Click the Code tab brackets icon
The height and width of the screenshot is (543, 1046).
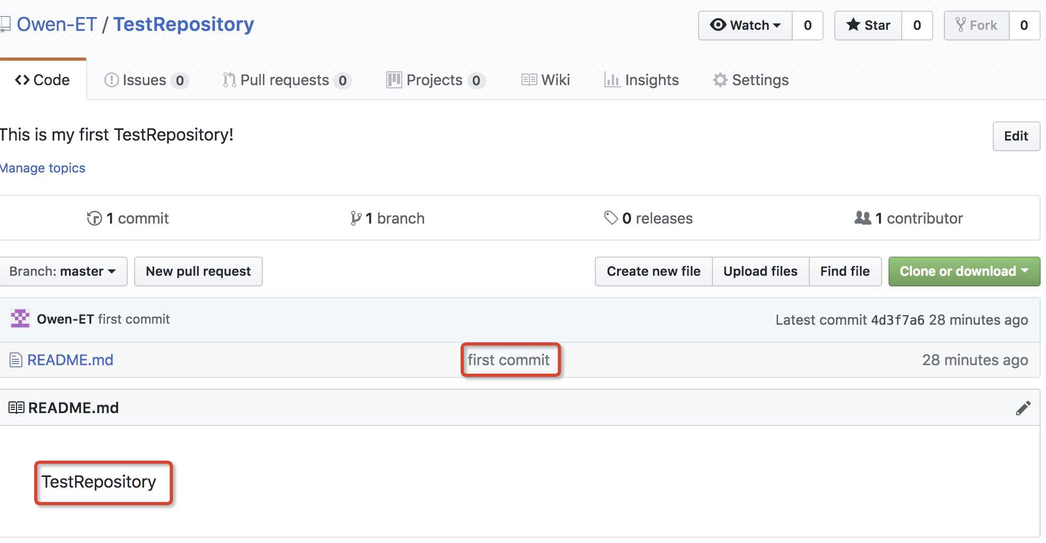pos(22,80)
